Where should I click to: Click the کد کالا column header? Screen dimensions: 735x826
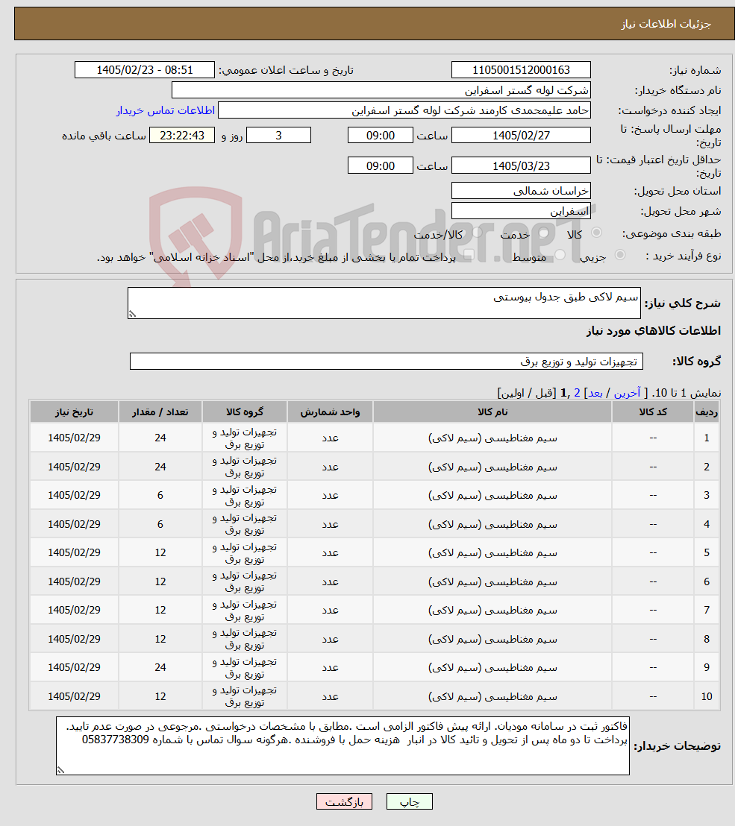click(653, 412)
